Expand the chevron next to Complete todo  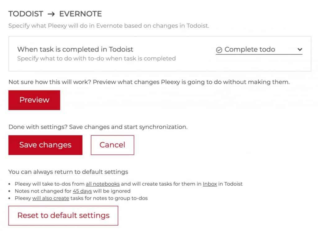(300, 49)
